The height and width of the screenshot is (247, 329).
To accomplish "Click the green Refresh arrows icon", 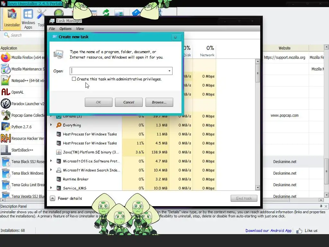I will tap(106, 13).
